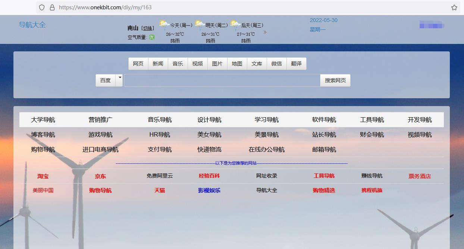Visit the 票务酒店 link
The width and height of the screenshot is (464, 249).
(x=420, y=176)
